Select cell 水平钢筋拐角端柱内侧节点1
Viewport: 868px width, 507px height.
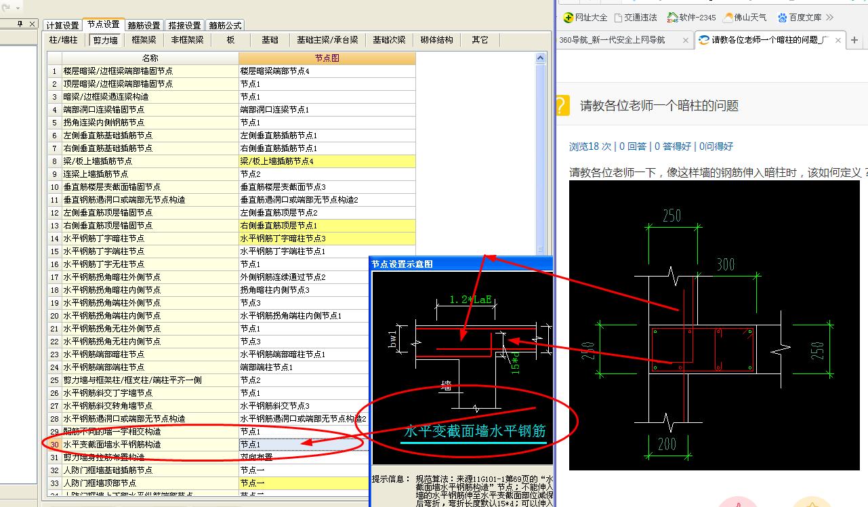[304, 316]
